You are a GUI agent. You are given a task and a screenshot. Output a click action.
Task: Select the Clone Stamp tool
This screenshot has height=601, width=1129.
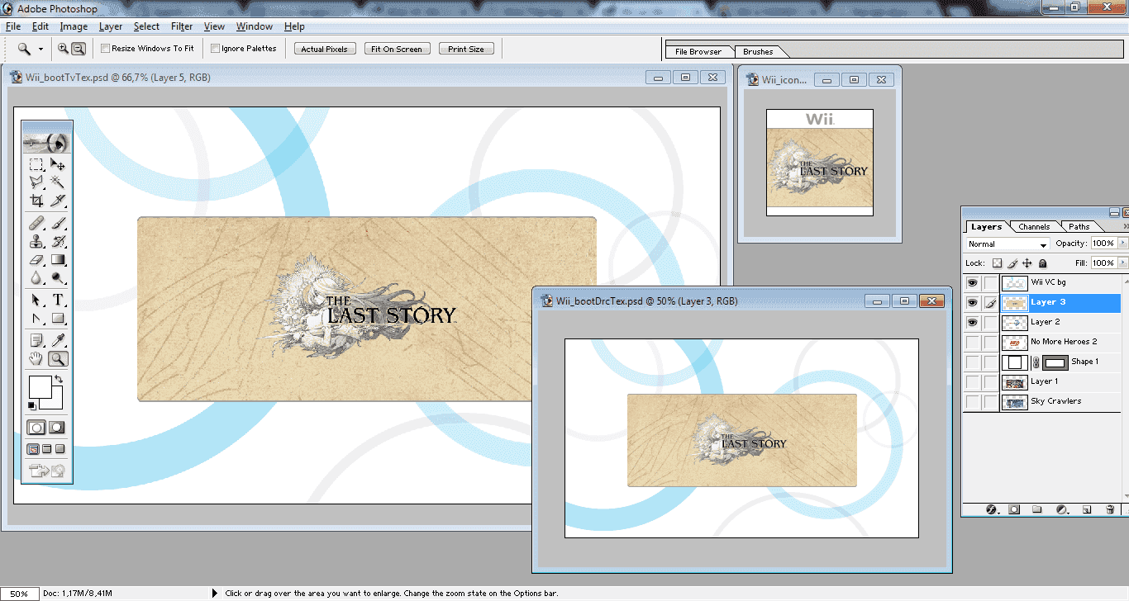36,242
